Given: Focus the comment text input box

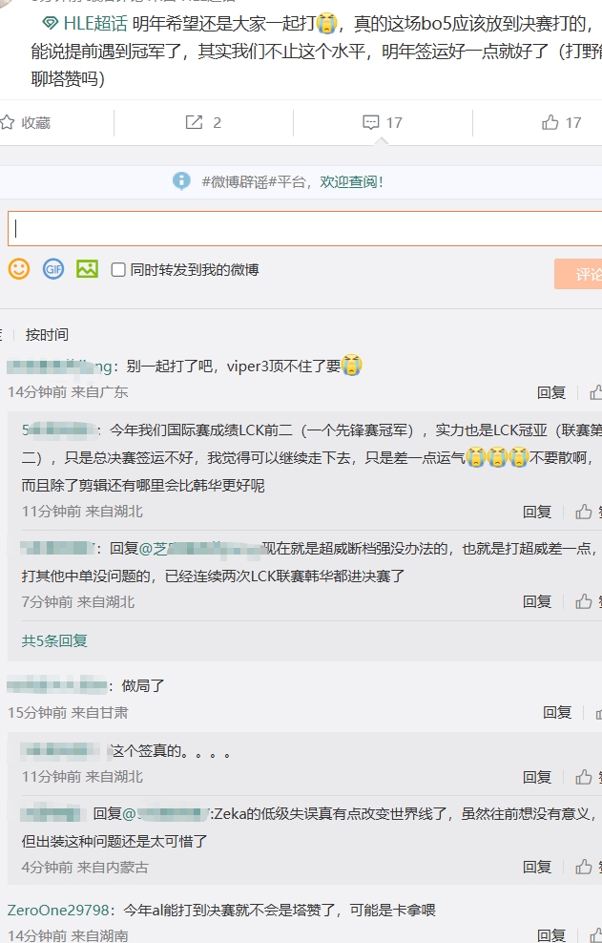Looking at the screenshot, I should 305,229.
